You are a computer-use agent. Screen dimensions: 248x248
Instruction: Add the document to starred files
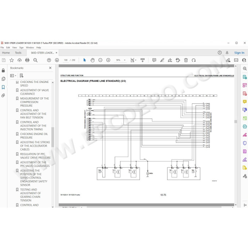(x=12, y=60)
